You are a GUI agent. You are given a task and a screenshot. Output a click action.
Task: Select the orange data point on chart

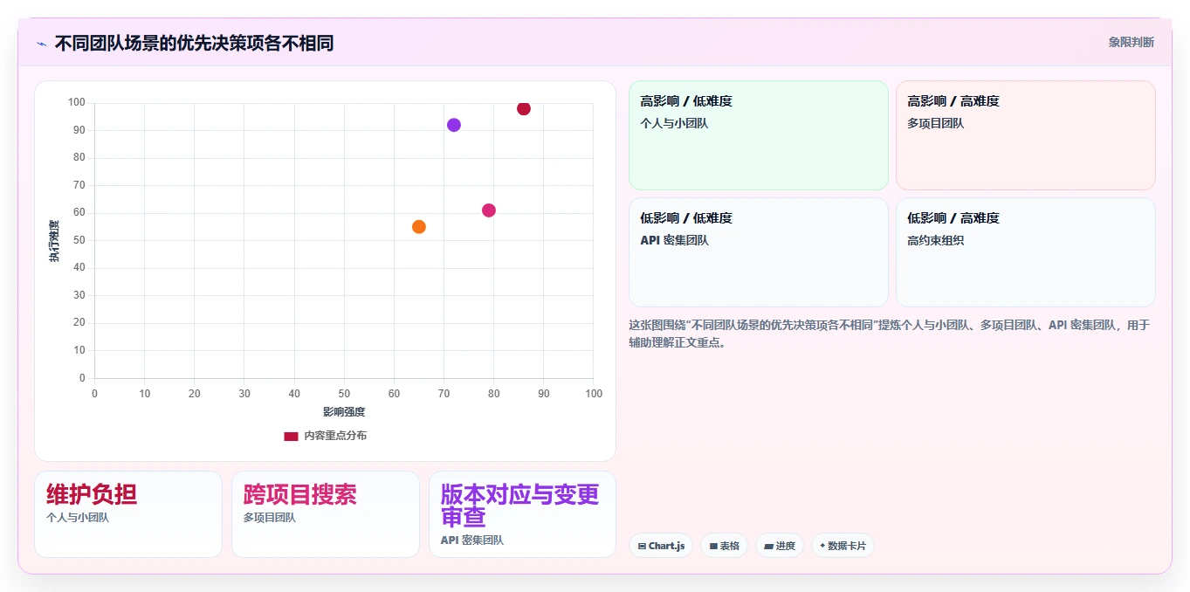(x=419, y=227)
